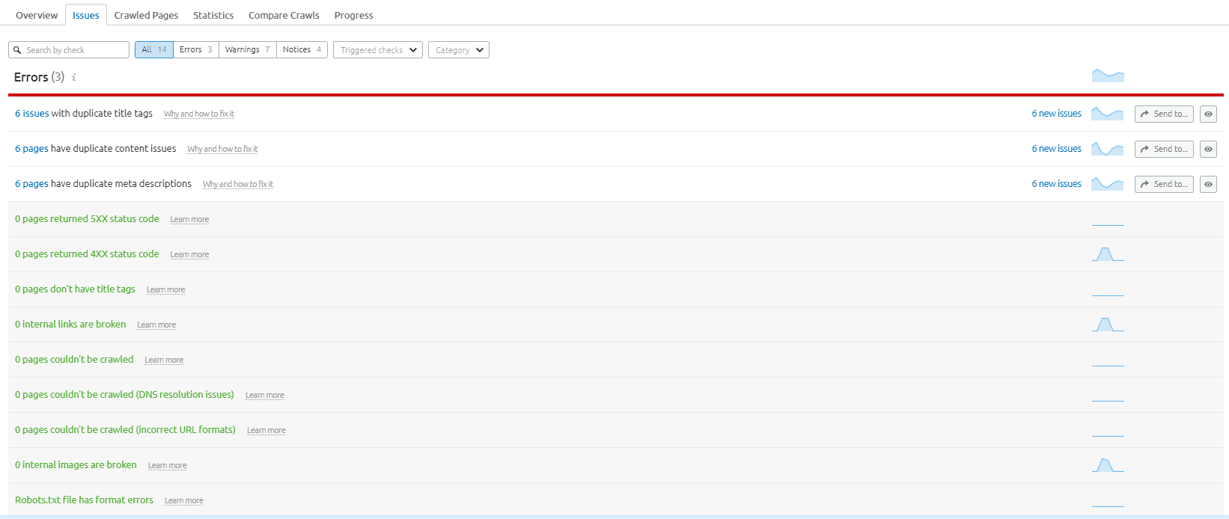Screen dimensions: 1229x519
Task: Click Learn more for 4XX status code
Action: [189, 255]
